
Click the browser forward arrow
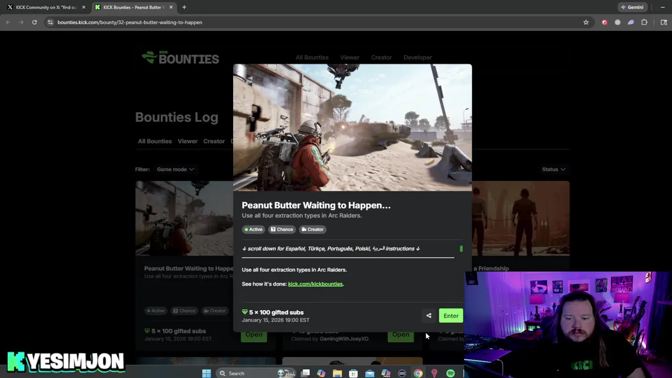tap(21, 22)
